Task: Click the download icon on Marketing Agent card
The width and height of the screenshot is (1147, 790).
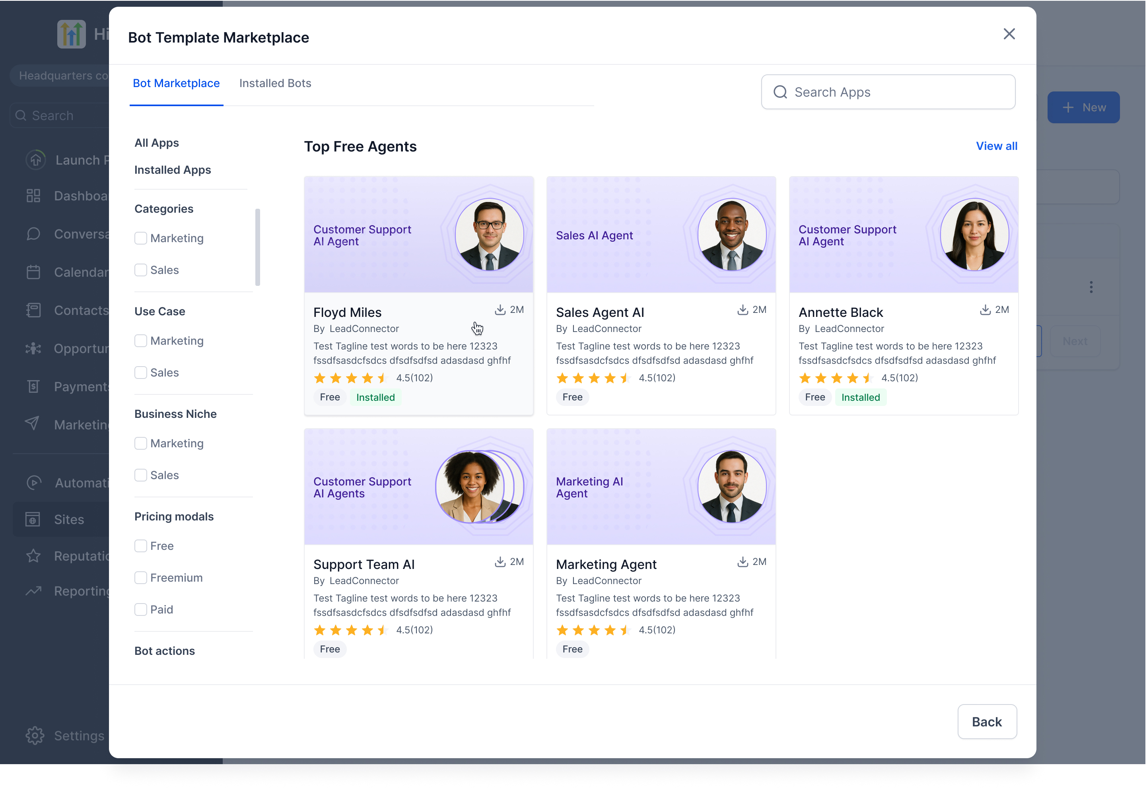Action: tap(743, 562)
